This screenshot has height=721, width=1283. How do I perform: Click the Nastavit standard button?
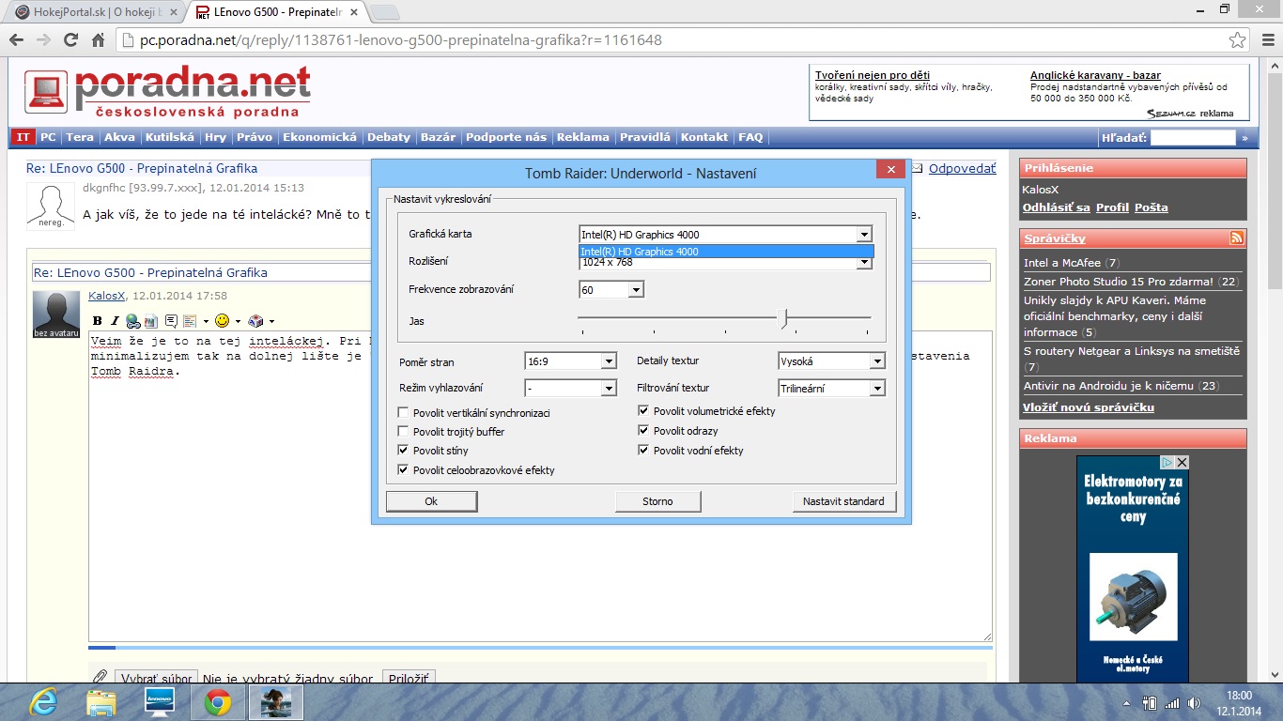843,501
